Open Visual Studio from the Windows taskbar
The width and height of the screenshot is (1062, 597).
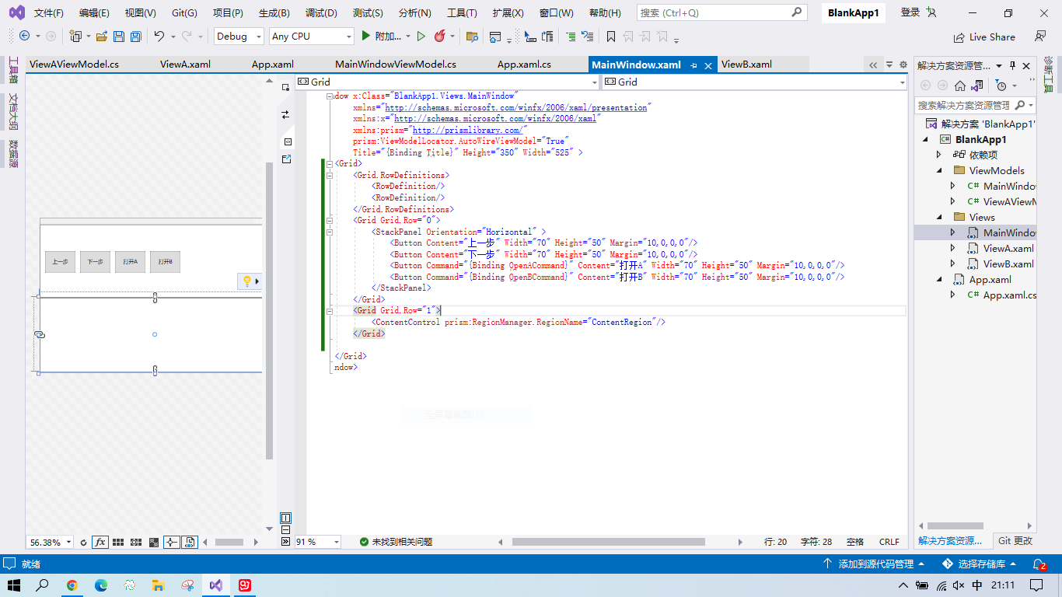click(217, 585)
